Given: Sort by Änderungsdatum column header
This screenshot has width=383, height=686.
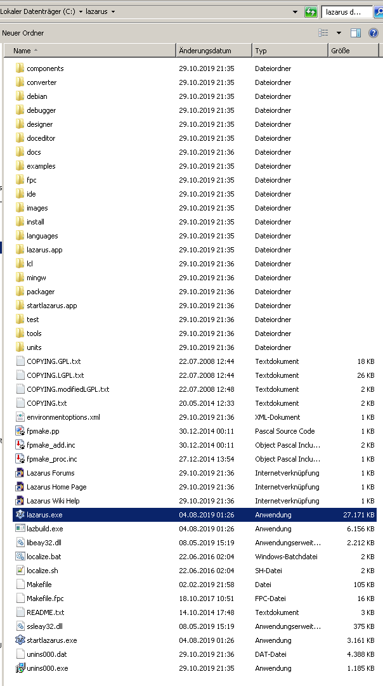Looking at the screenshot, I should (213, 51).
